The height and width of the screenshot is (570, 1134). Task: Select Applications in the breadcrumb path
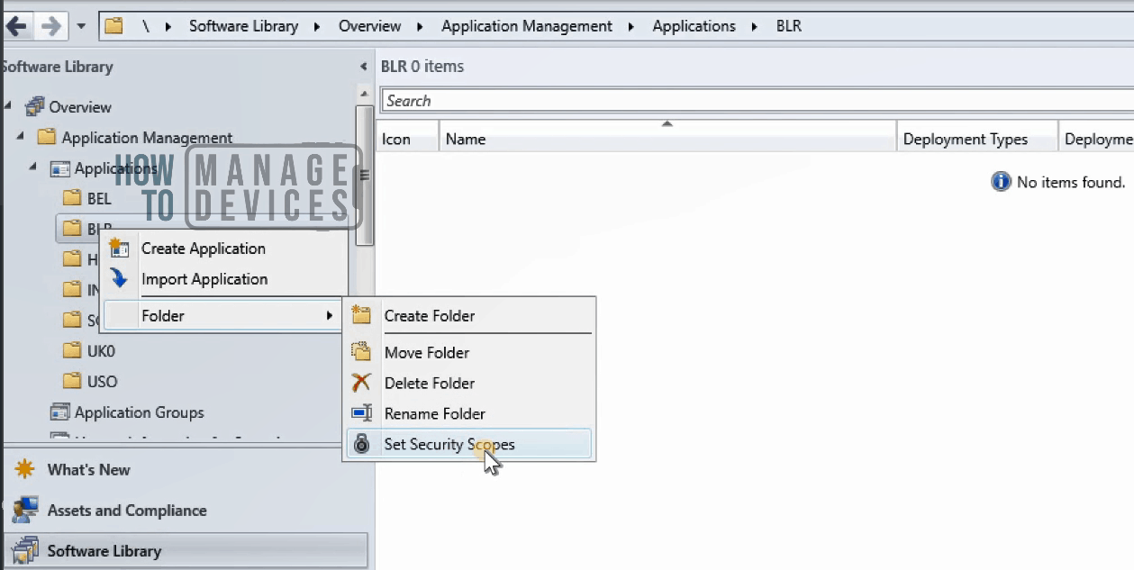[694, 26]
